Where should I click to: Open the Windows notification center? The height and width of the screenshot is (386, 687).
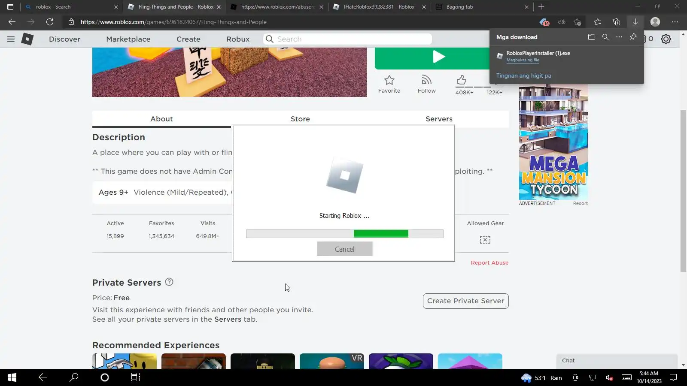pos(673,377)
